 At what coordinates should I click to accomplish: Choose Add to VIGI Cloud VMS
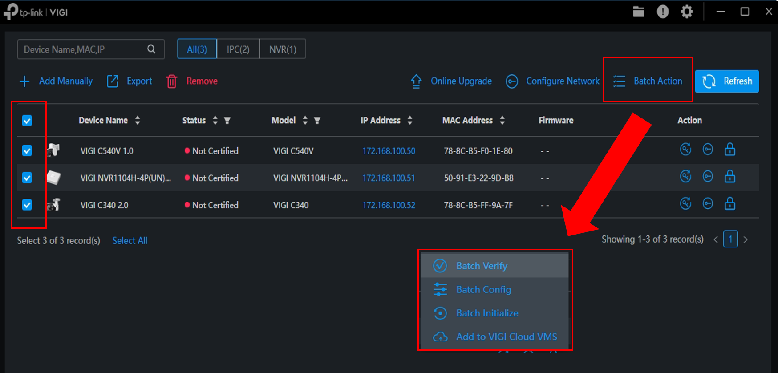click(494, 337)
